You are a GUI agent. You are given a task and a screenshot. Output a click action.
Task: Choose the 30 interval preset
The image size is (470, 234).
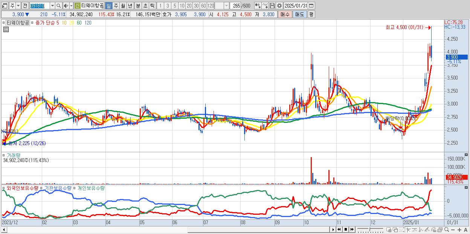196,6
